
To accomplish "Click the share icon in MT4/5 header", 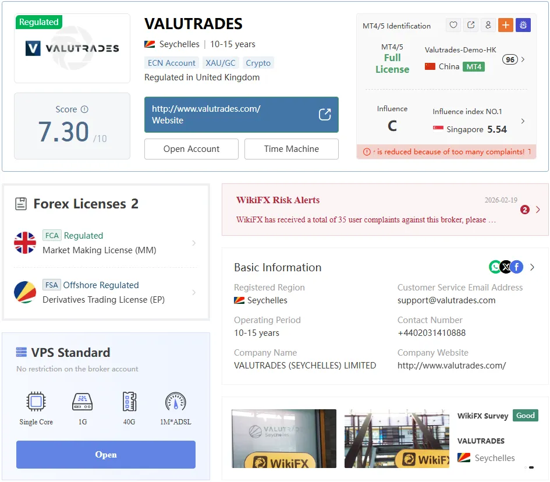I will tap(471, 25).
